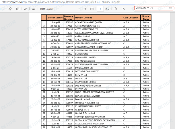Select BLUESTAR EQUITY GROUP LIMITED cell

point(99,50)
